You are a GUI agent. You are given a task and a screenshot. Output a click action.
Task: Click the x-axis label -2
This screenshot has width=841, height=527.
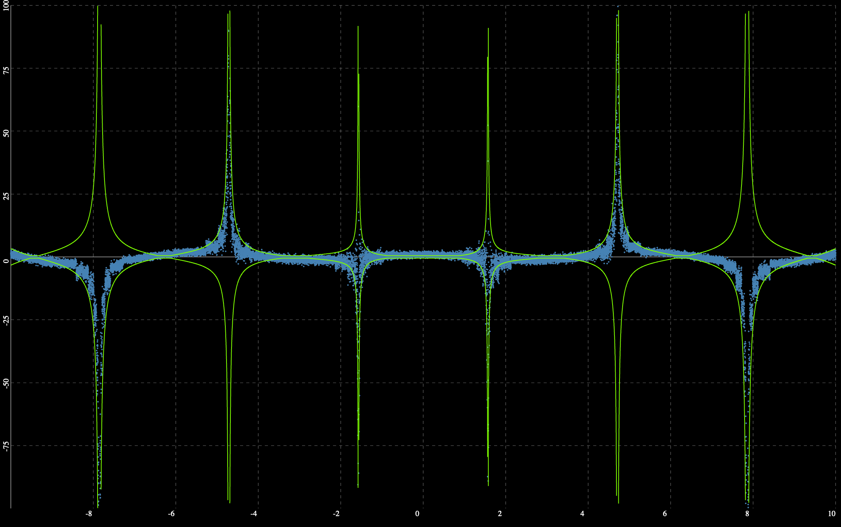coord(336,514)
